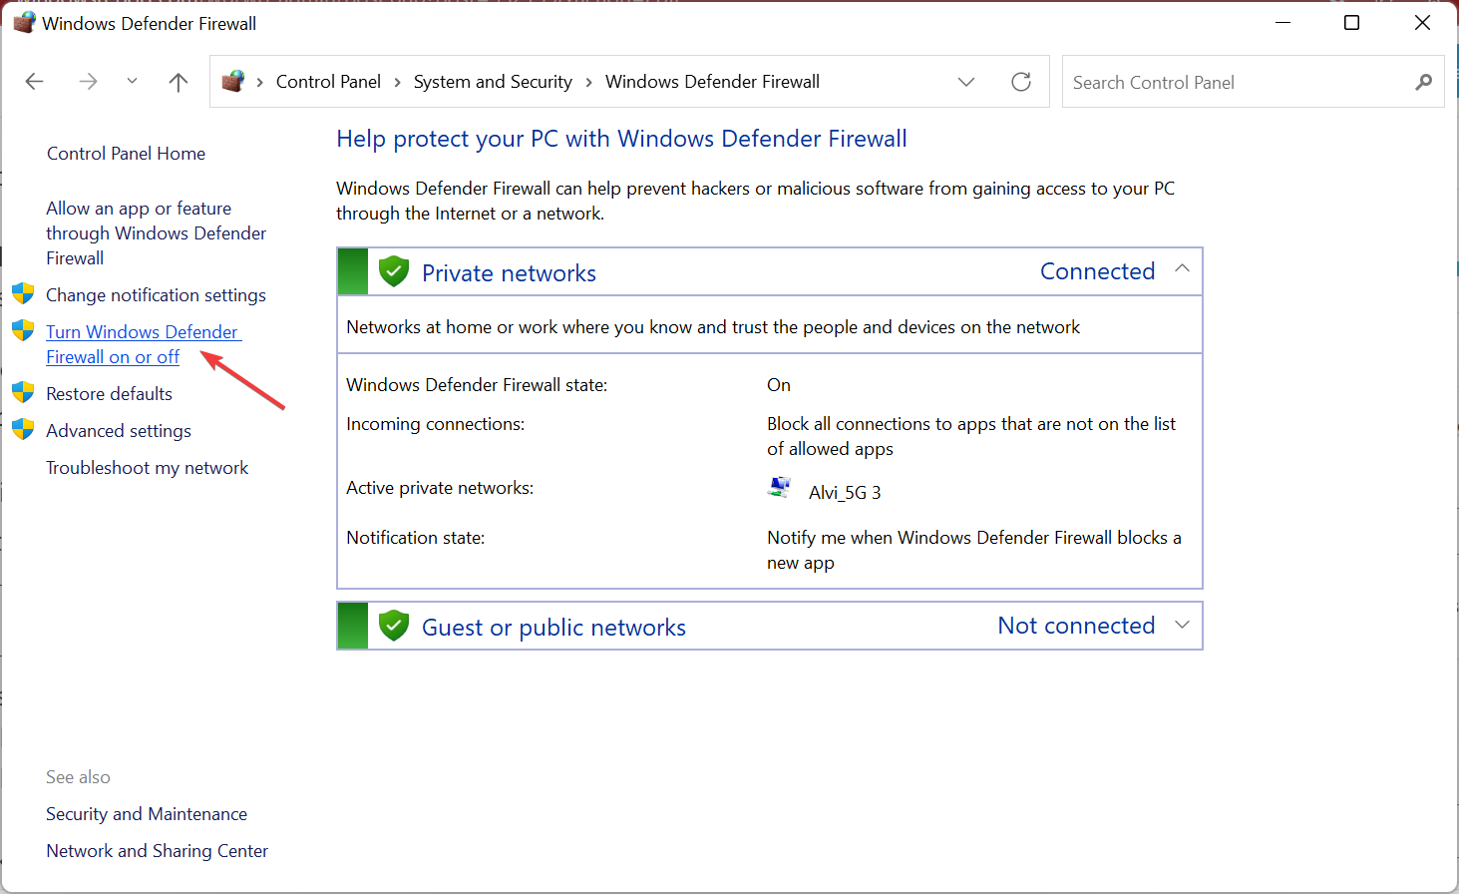Select Windows Defender Firewall breadcrumb

[712, 82]
